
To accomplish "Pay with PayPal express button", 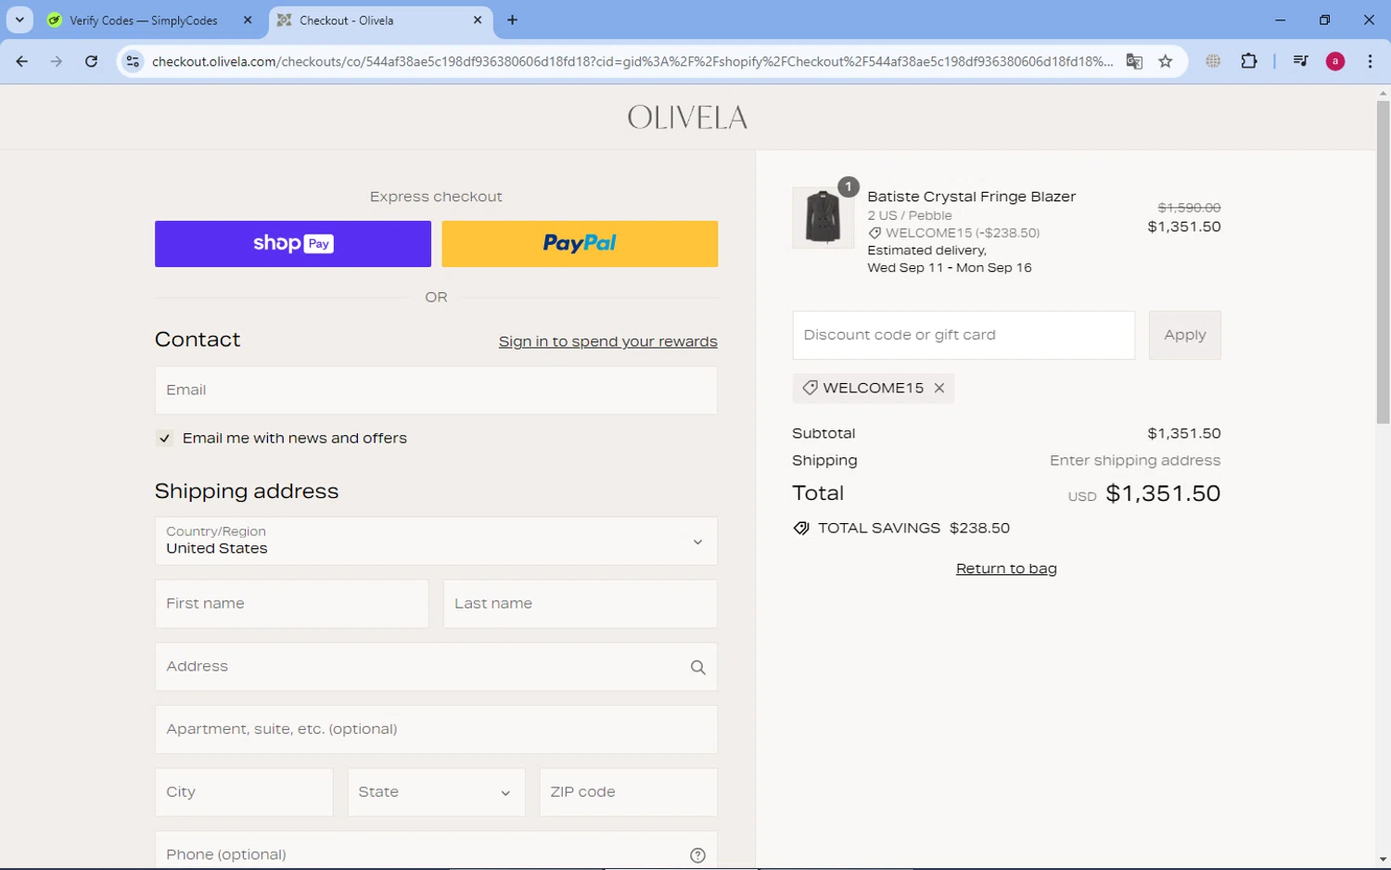I will click(x=580, y=244).
